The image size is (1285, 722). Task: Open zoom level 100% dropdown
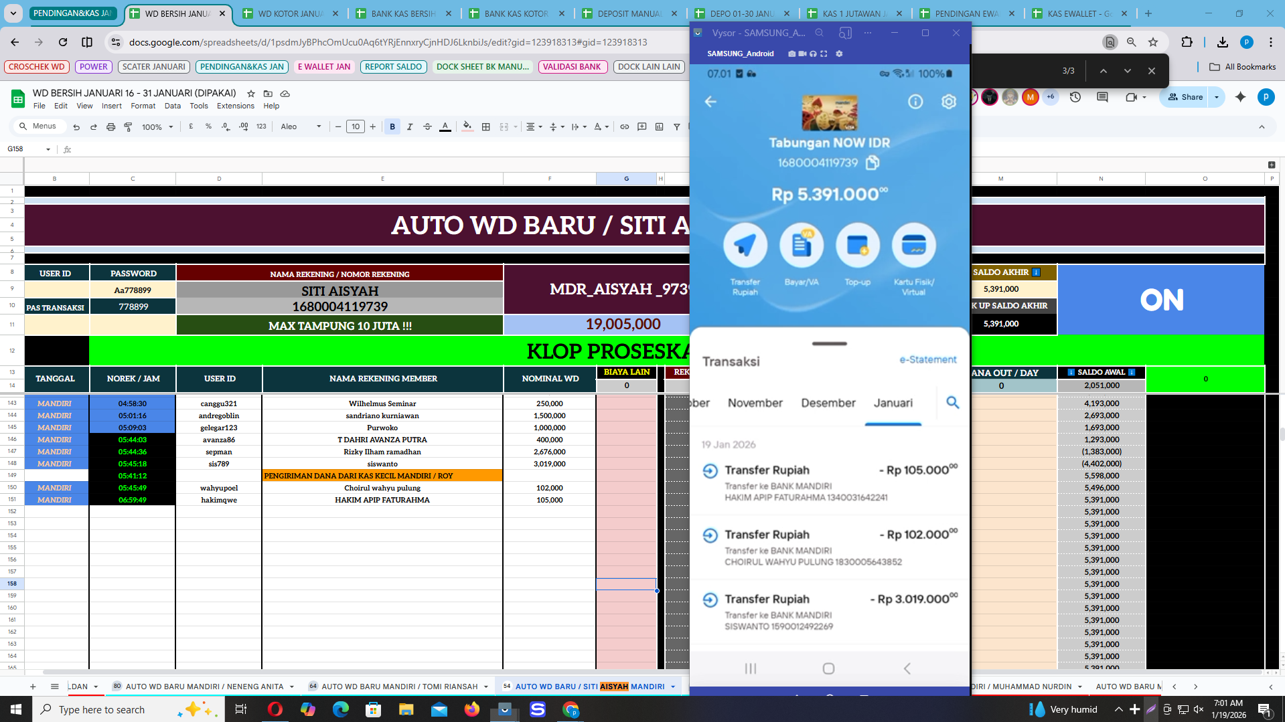pos(157,126)
